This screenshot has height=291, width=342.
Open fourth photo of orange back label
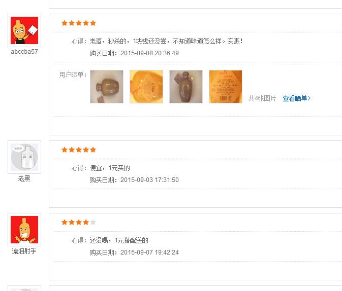pos(226,87)
